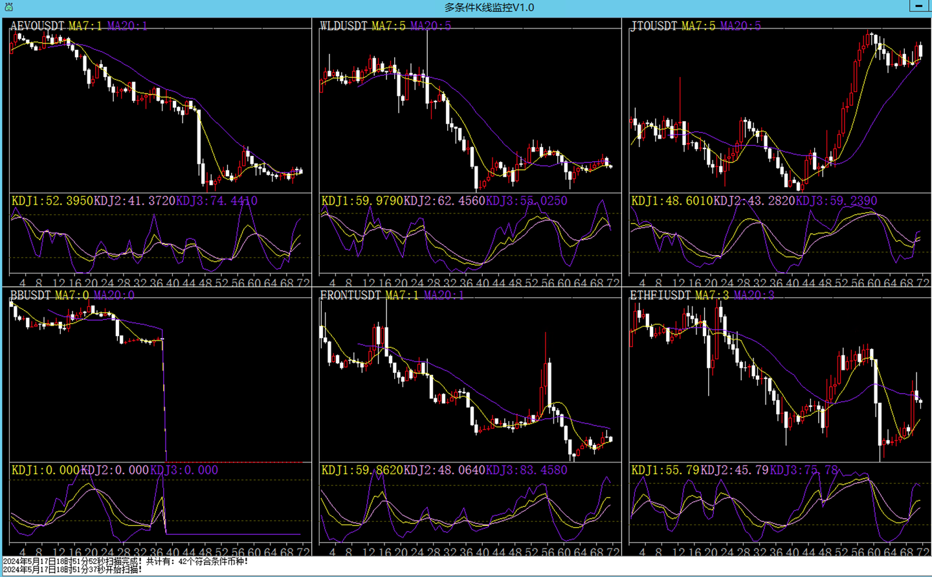The height and width of the screenshot is (577, 932).
Task: Click the KDJ2:41.3720 reading under AEVOUSDT
Action: coord(135,201)
